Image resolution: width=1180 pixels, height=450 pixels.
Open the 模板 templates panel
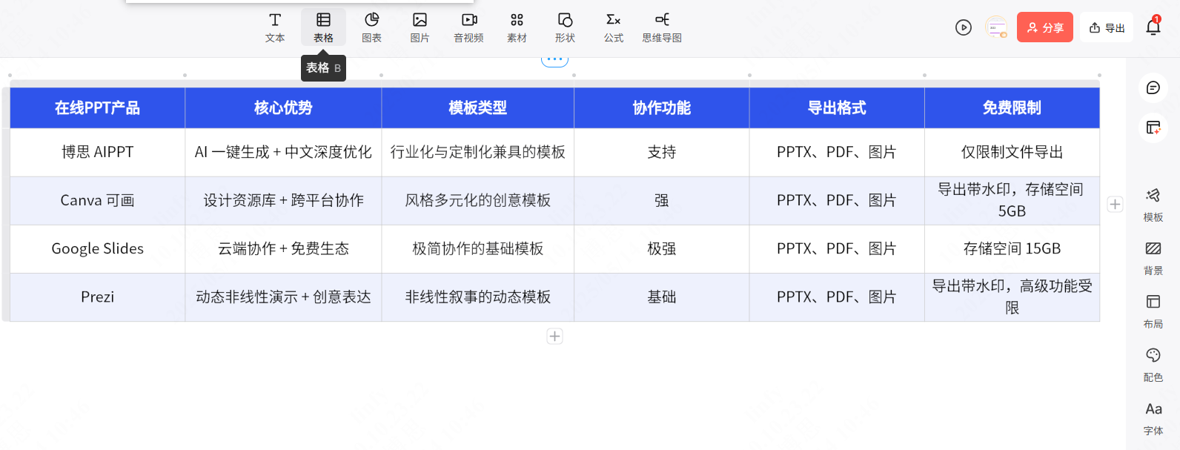click(1153, 205)
